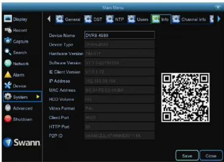Switch to the Users tab label
Image resolution: width=224 pixels, height=162 pixels.
(142, 20)
